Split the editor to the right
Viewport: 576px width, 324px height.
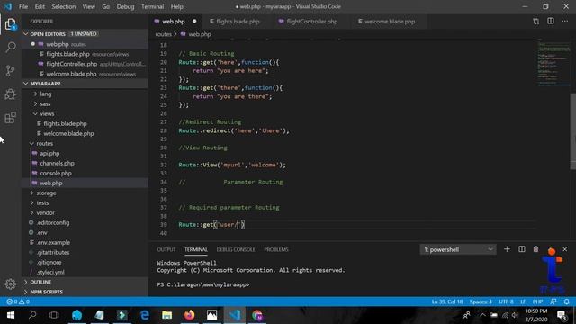[x=551, y=21]
